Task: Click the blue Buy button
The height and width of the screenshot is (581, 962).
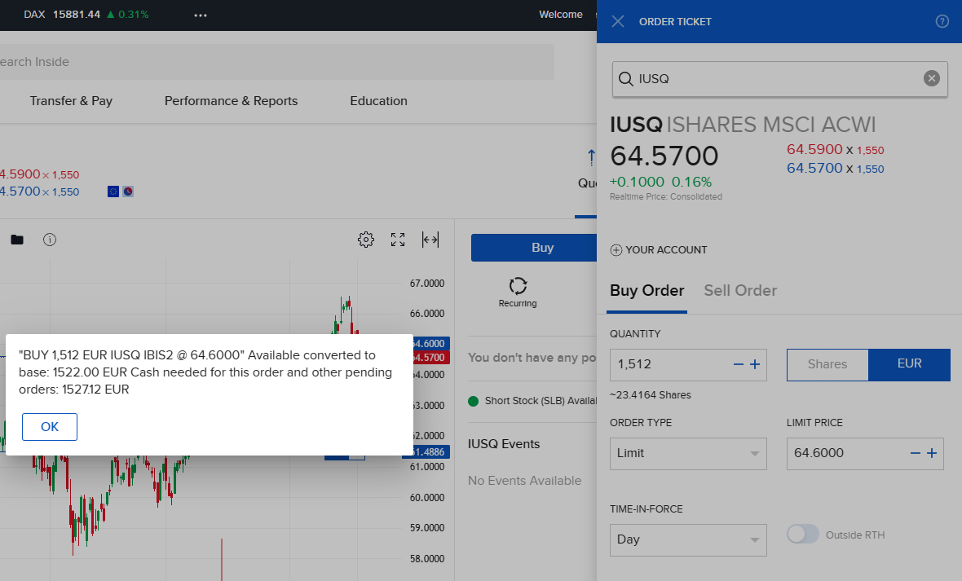Action: tap(534, 247)
